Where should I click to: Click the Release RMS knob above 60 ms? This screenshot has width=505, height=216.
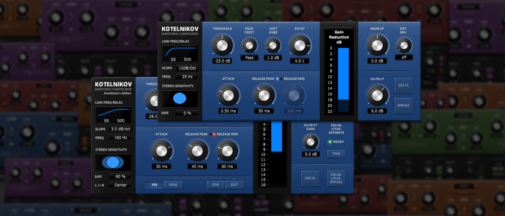227,151
